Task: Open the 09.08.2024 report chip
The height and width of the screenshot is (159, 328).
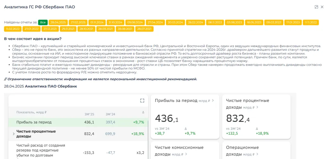Action: (135, 22)
